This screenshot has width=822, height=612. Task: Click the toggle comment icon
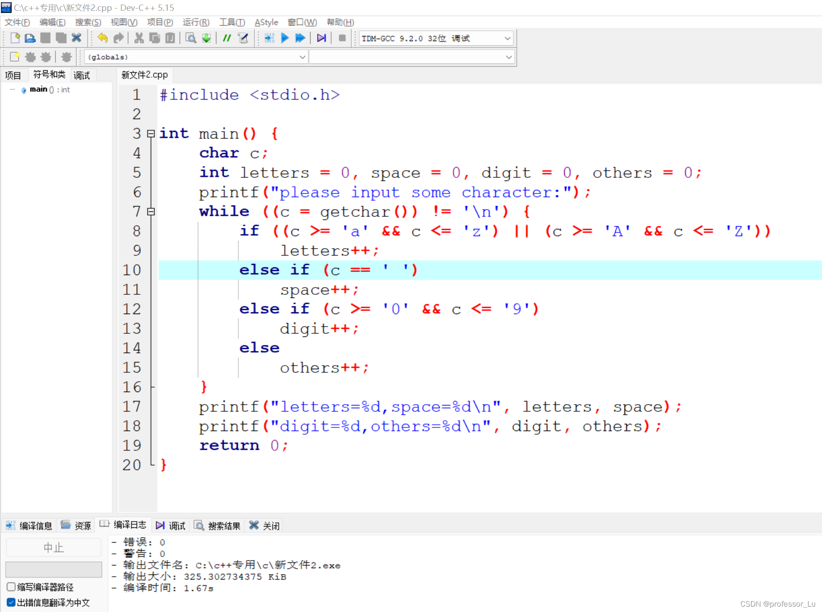[226, 38]
